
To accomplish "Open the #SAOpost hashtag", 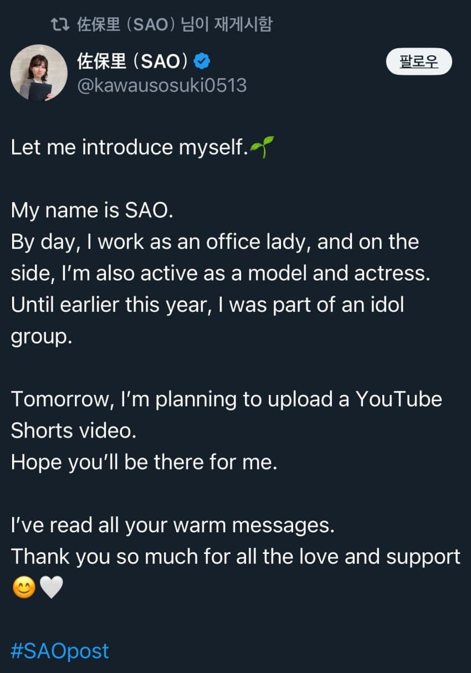I will [x=60, y=651].
